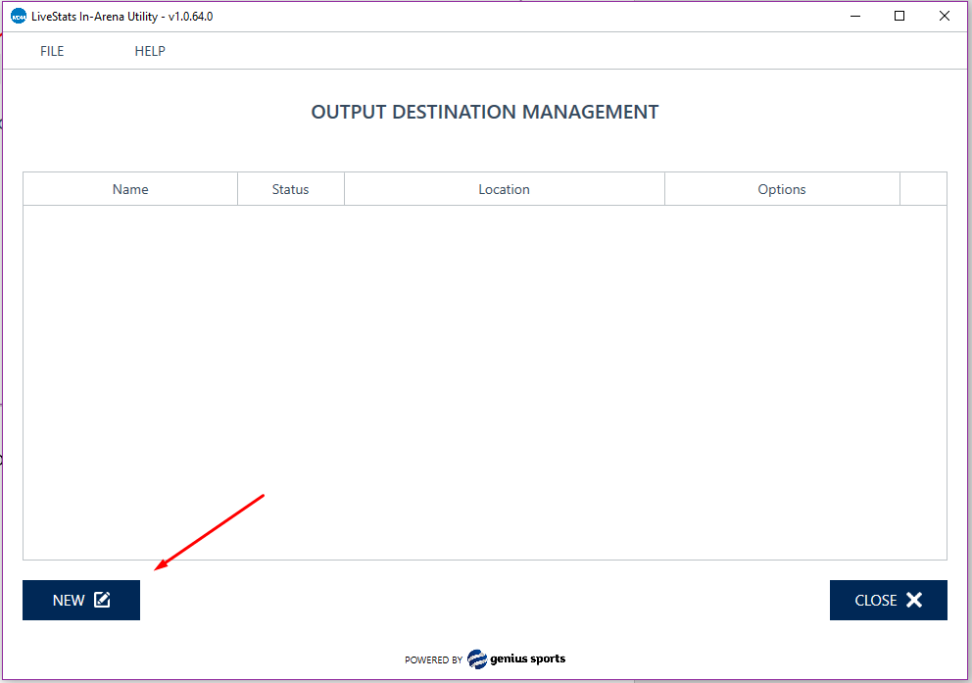This screenshot has height=683, width=972.
Task: Click the Options column header
Action: pos(781,189)
